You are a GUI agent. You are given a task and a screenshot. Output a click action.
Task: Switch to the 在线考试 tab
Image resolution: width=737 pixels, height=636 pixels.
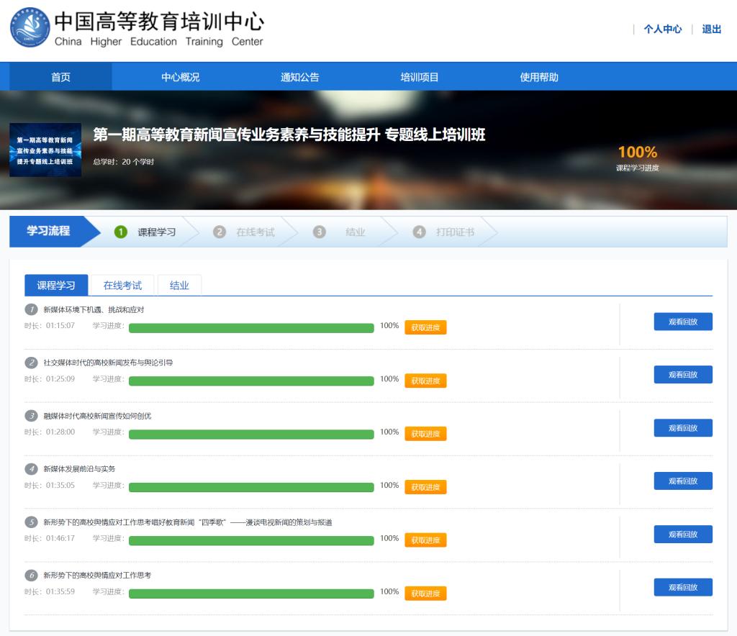tap(122, 286)
